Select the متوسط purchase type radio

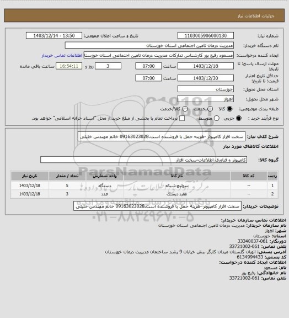216,118
